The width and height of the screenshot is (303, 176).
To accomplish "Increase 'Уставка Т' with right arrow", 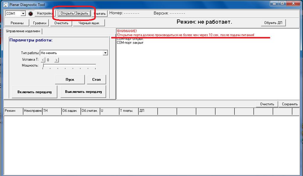I will point(56,60).
